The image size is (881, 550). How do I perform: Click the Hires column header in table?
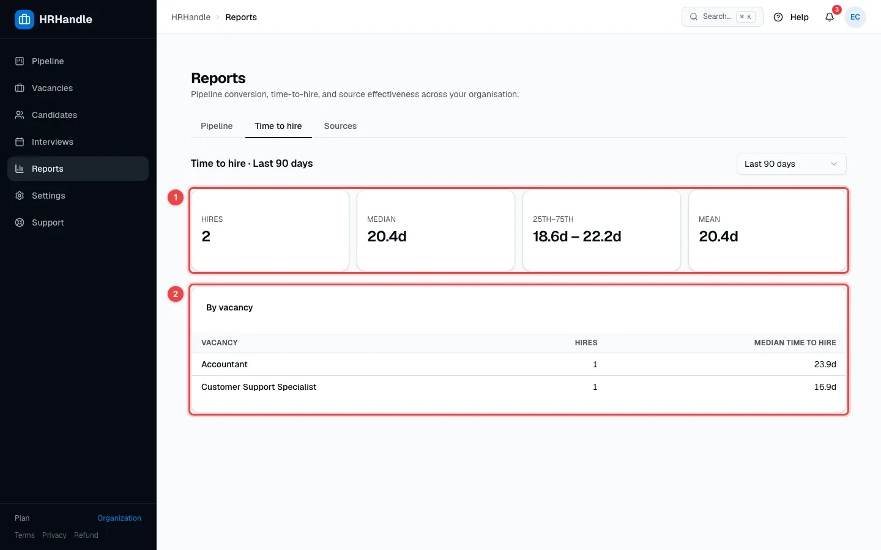pos(586,343)
